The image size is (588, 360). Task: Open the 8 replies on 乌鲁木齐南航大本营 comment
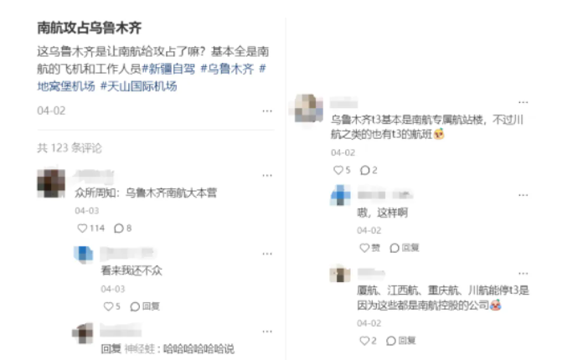point(122,228)
